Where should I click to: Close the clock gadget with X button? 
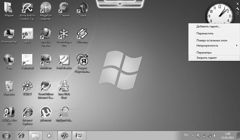point(238,4)
